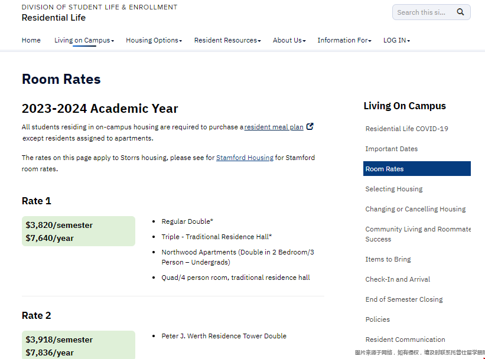Open Items to Bring page

pyautogui.click(x=388, y=259)
